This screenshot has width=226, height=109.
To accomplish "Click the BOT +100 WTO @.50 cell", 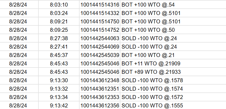I will (x=148, y=30).
